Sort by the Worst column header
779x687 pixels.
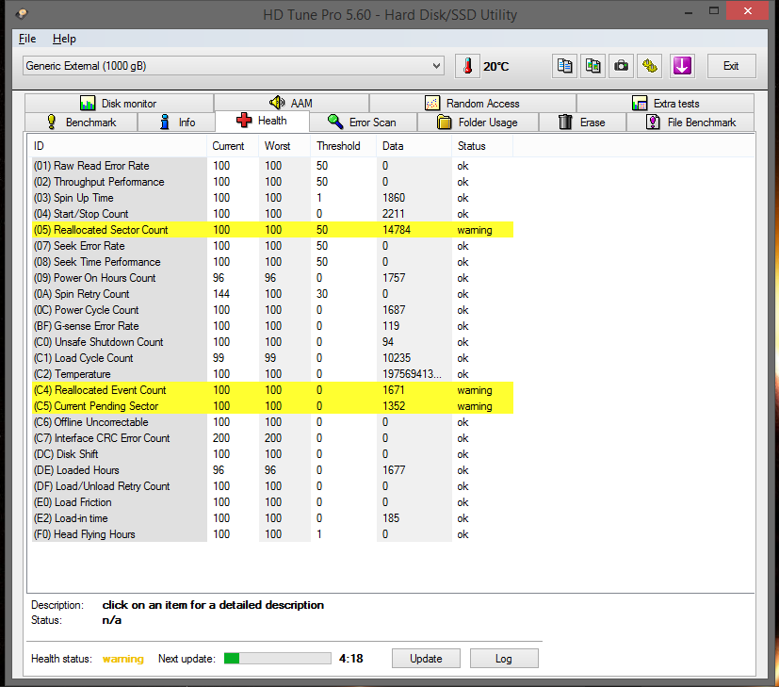coord(284,146)
